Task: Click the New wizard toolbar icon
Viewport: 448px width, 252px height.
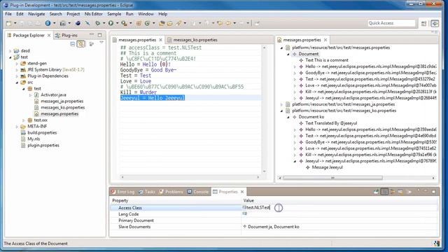Action: click(x=9, y=23)
